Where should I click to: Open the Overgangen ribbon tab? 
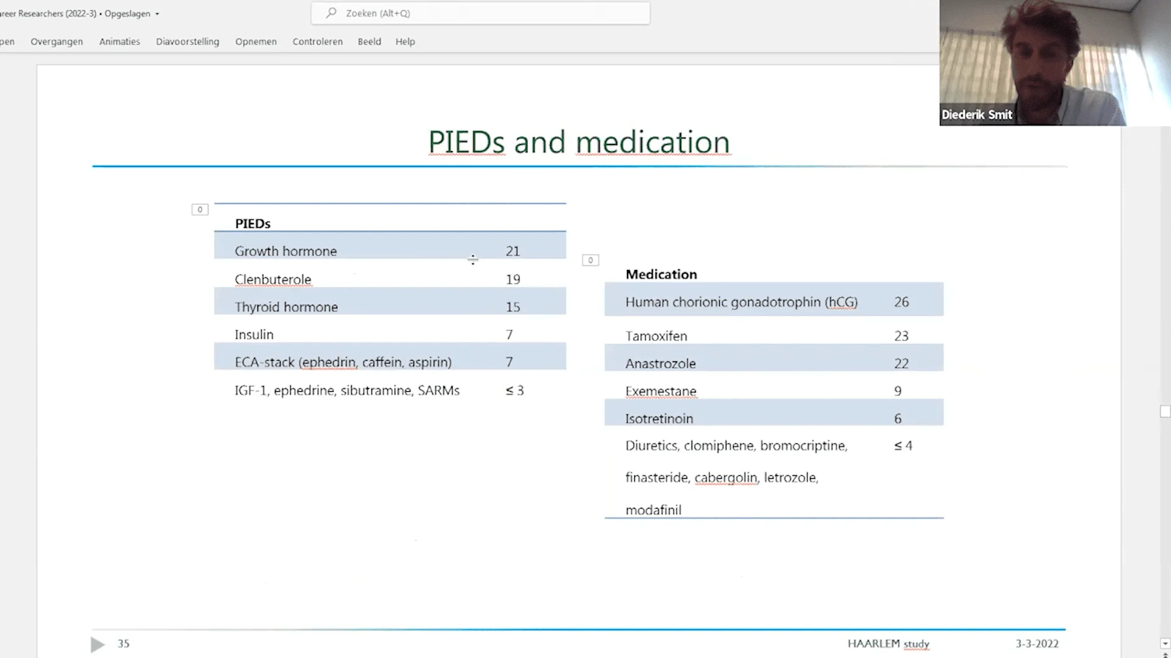click(57, 41)
